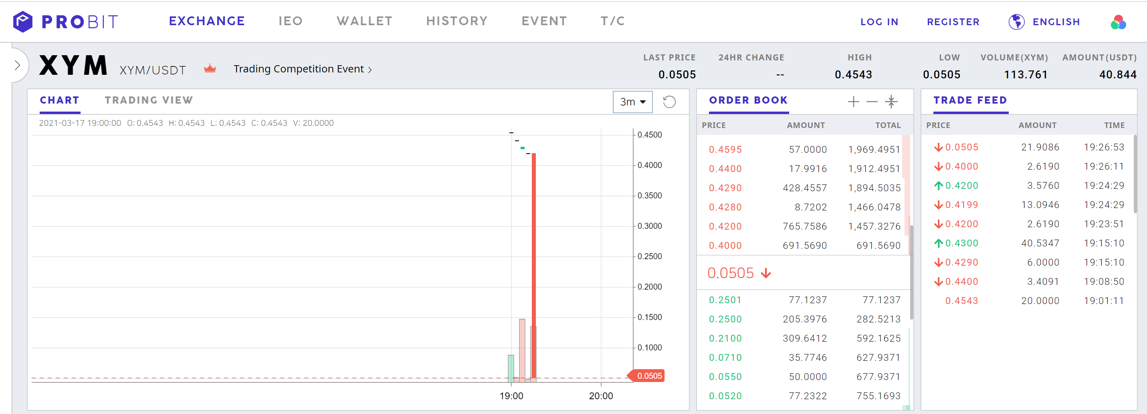Click the 40.5347 trade feed amount
This screenshot has width=1147, height=414.
click(x=1040, y=243)
